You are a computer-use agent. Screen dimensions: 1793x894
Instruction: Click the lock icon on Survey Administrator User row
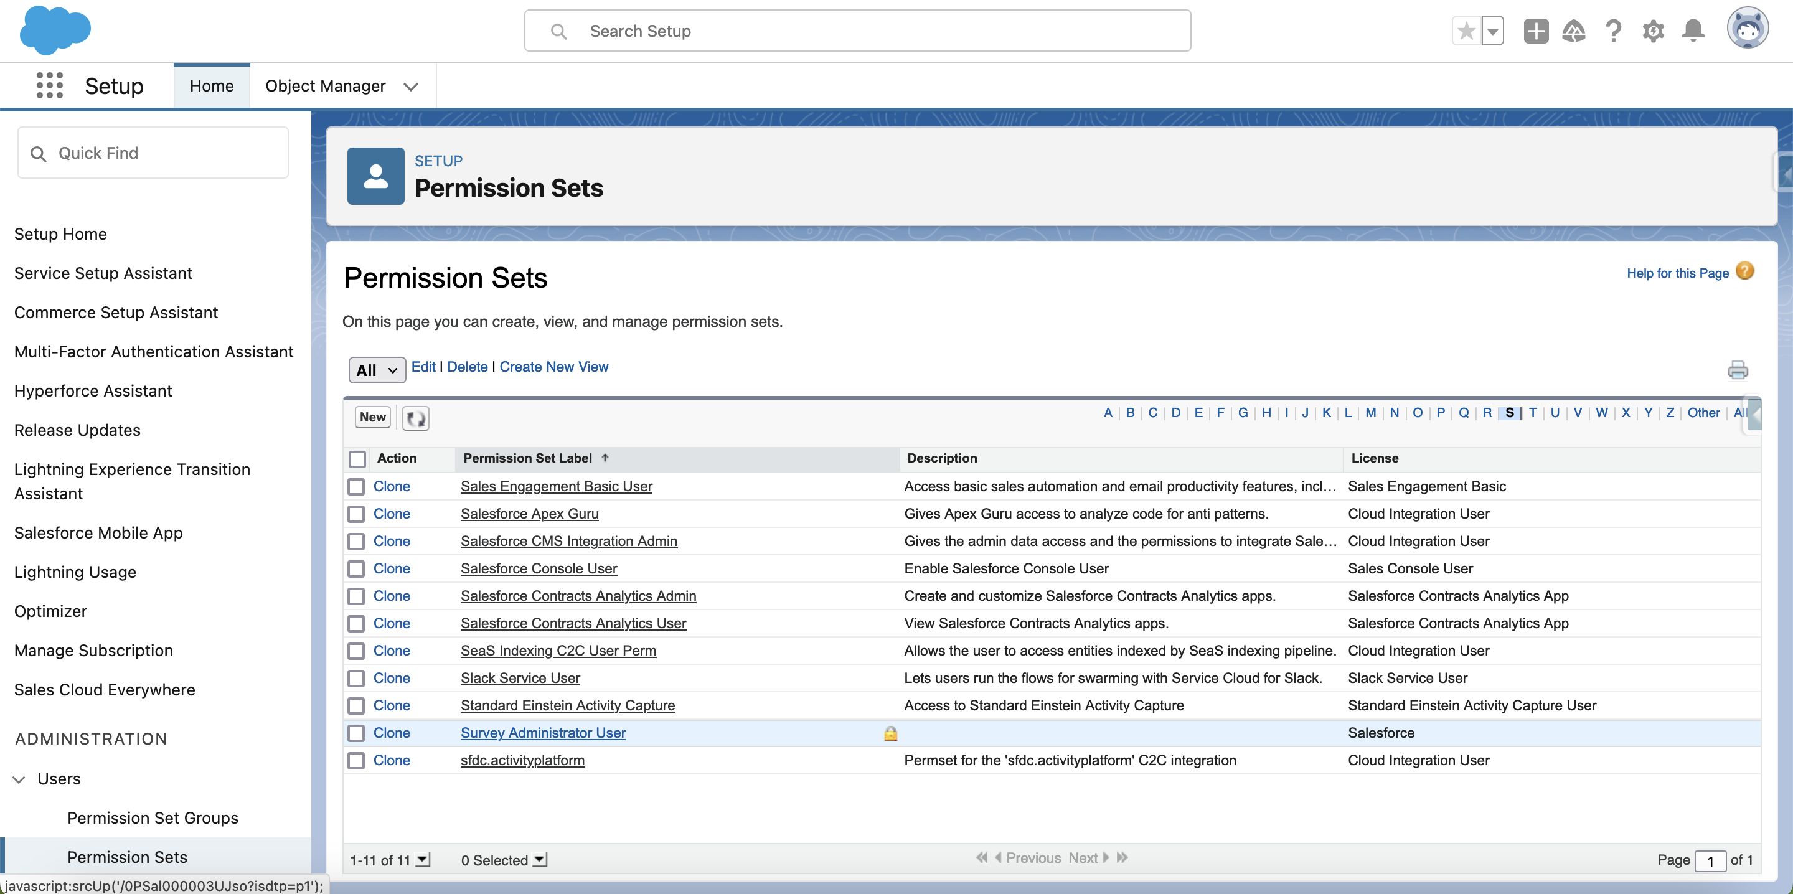890,733
